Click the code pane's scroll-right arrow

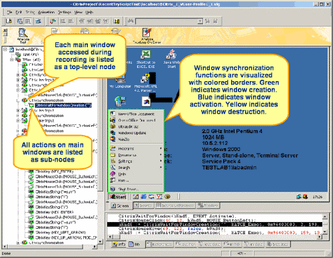(320, 237)
